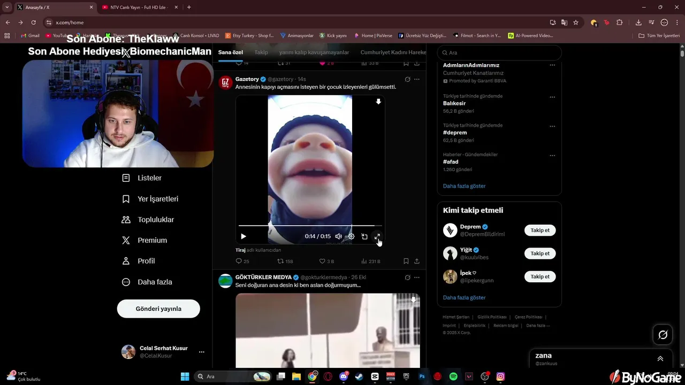
Task: Open Gmail bookmark
Action: click(30, 35)
